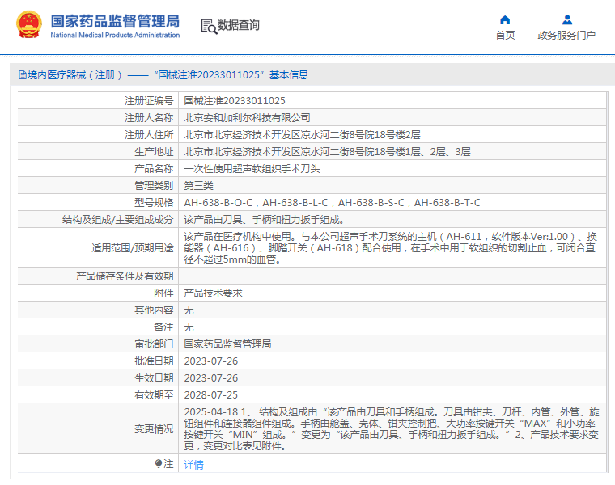Screen dimensions: 615x485
Task: Open the 详情 details link
Action: (193, 465)
